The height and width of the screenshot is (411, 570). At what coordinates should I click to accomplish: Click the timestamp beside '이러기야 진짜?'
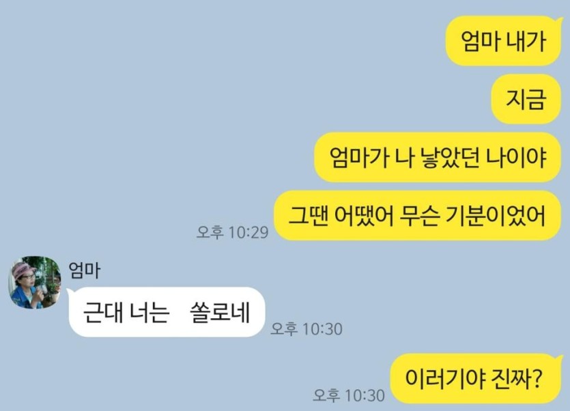[349, 395]
